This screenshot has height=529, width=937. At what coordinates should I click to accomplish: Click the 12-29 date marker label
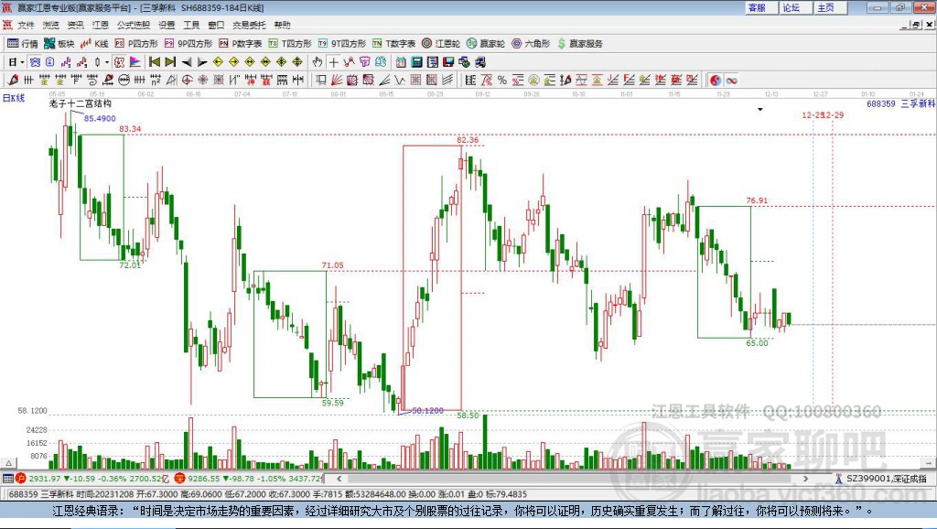834,114
